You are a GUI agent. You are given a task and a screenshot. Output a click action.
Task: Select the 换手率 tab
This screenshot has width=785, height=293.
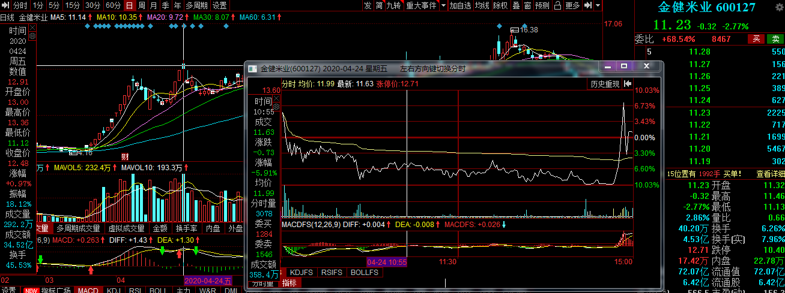pyautogui.click(x=186, y=228)
